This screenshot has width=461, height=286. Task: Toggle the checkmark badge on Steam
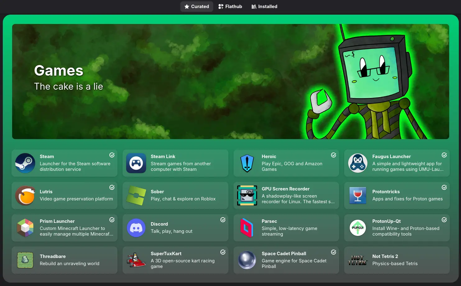pos(112,155)
